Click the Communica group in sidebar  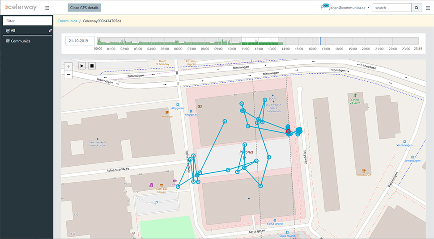tap(21, 41)
